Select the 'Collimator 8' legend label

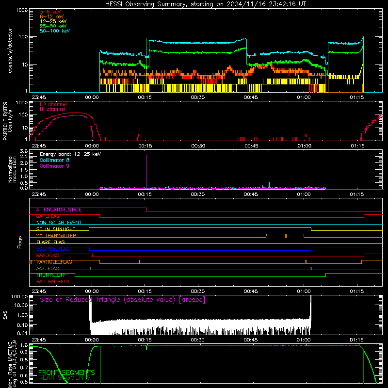tap(54, 160)
